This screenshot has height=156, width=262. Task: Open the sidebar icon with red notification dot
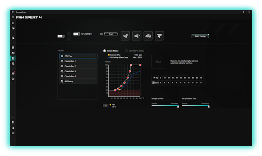click(x=13, y=73)
